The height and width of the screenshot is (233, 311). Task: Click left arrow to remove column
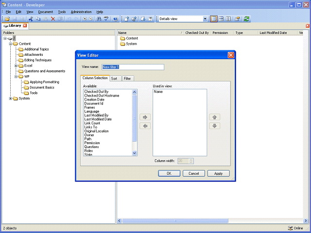click(145, 126)
